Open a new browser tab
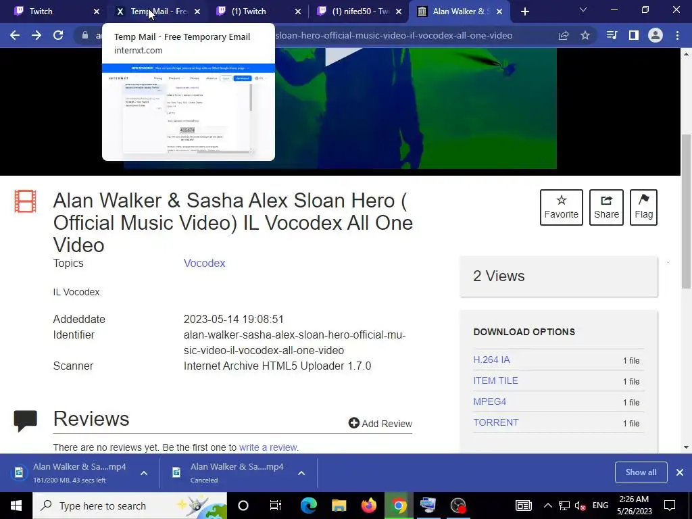 524,11
